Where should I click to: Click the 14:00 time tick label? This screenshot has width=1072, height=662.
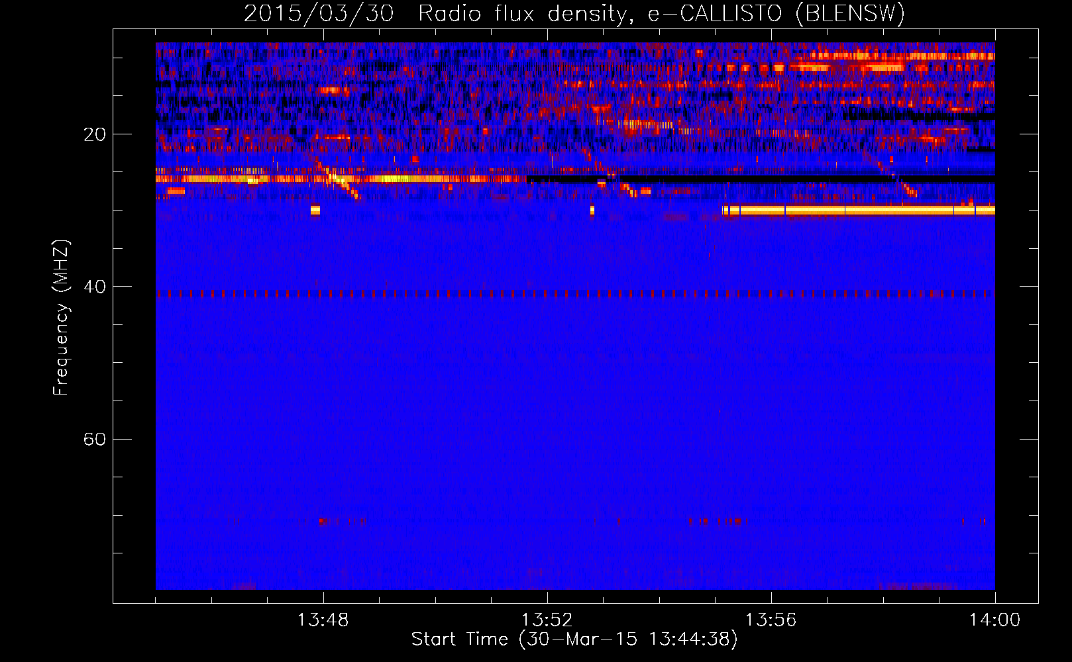click(994, 620)
